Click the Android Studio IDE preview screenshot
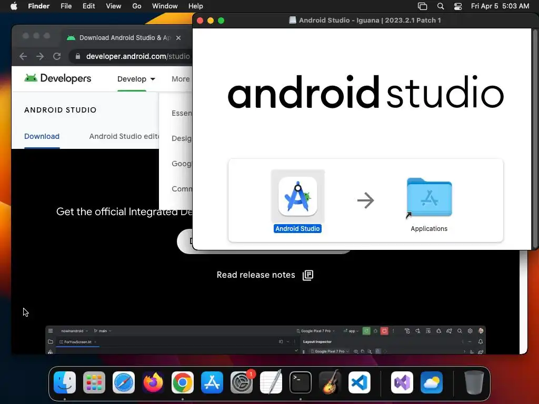The image size is (539, 404). 265,340
